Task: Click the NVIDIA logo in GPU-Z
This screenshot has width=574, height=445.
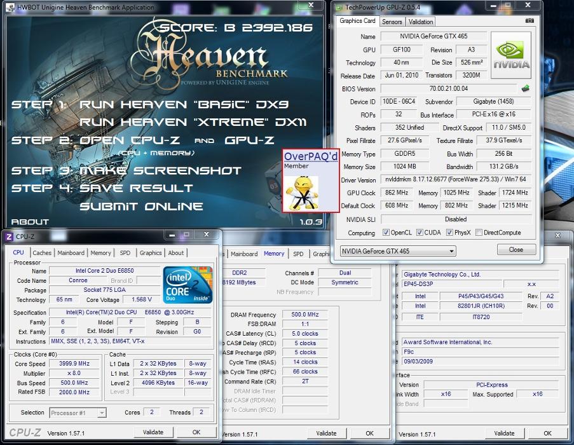Action: 510,55
